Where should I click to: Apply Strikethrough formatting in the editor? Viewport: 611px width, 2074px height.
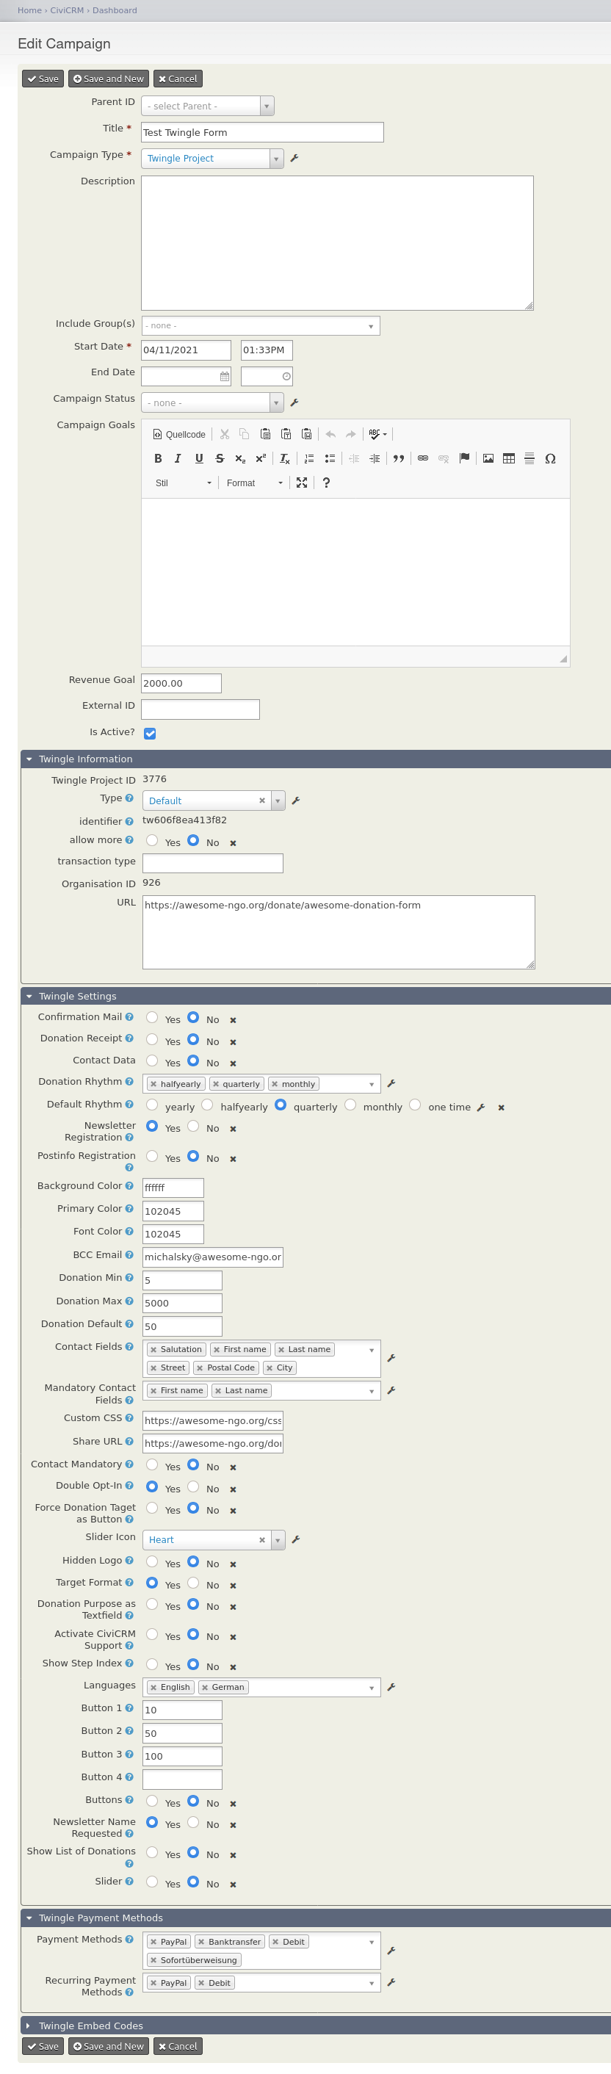coord(220,458)
